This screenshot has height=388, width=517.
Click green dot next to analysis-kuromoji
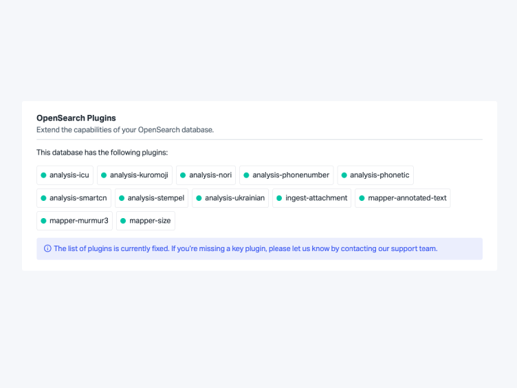click(x=104, y=175)
